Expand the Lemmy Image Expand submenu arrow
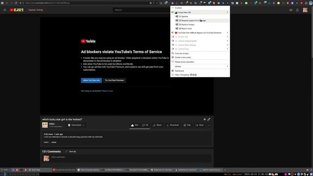Screen dimensions: 313x176 pos(227,41)
